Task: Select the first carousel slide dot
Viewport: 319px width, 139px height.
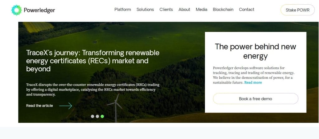Action: pos(93,116)
